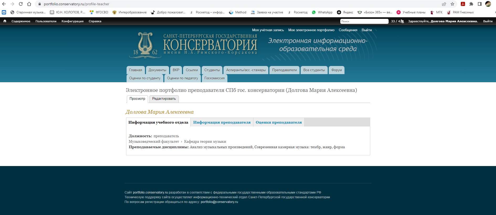Click the share page icon in address bar
The height and width of the screenshot is (215, 496).
(444, 4)
